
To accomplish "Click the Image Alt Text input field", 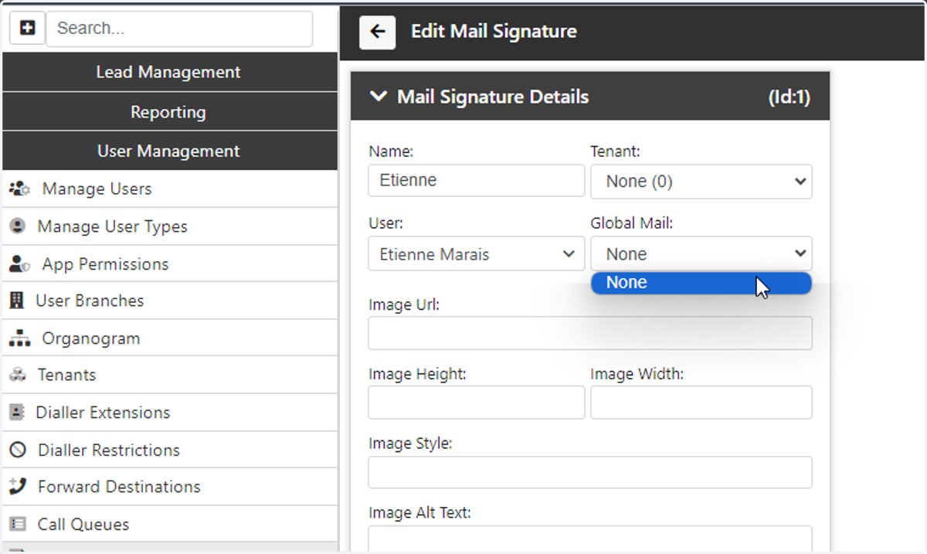I will tap(590, 539).
